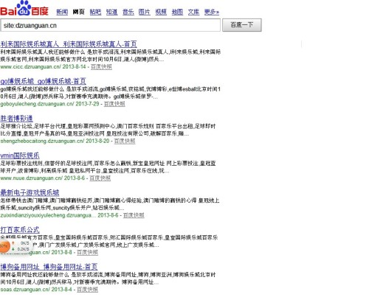Open result titled 胜者博彩通
This screenshot has height=297, width=369.
point(17,119)
